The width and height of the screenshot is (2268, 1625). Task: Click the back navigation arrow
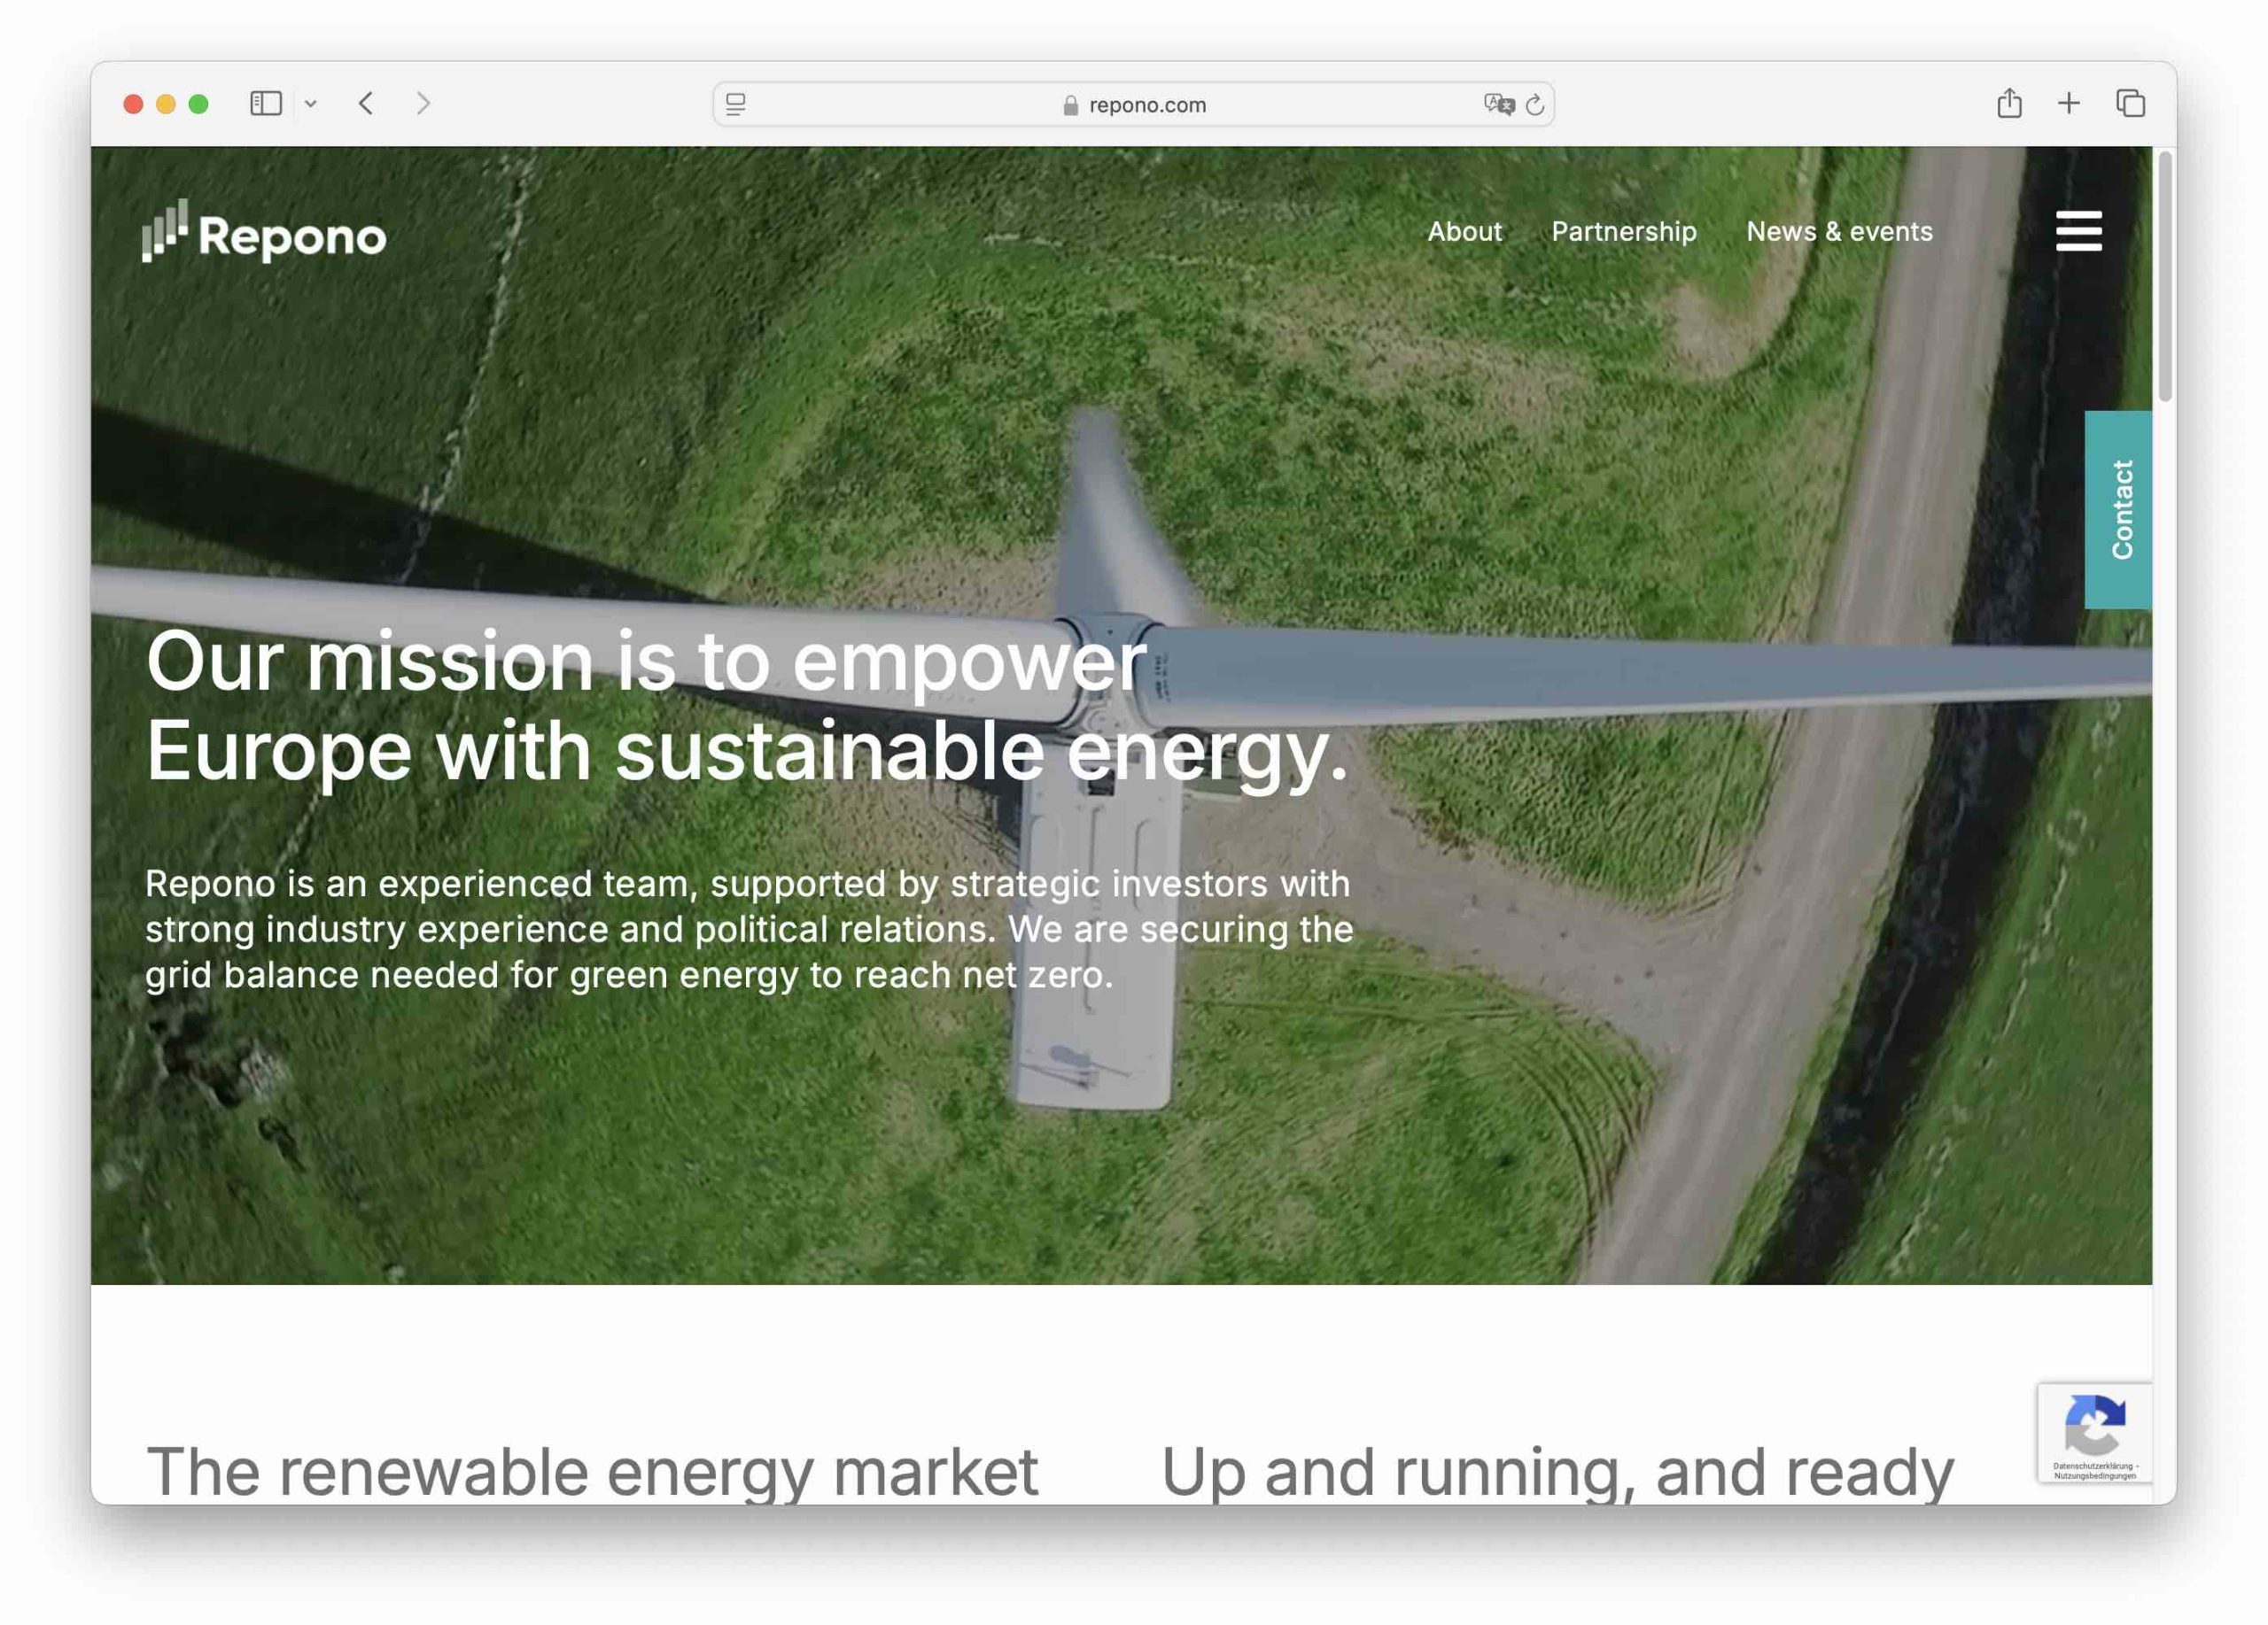coord(366,103)
